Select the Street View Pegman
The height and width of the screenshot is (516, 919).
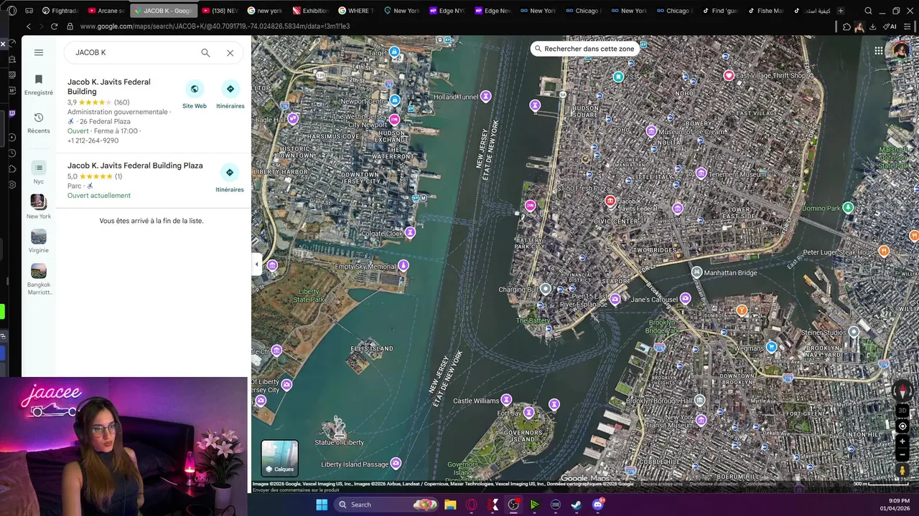(x=902, y=471)
